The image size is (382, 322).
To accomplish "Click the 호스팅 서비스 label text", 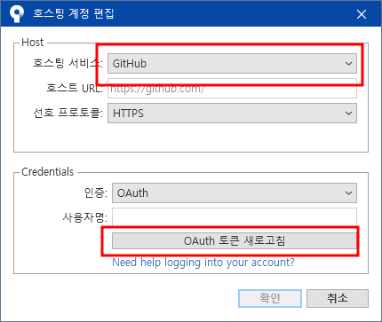I will pyautogui.click(x=68, y=63).
